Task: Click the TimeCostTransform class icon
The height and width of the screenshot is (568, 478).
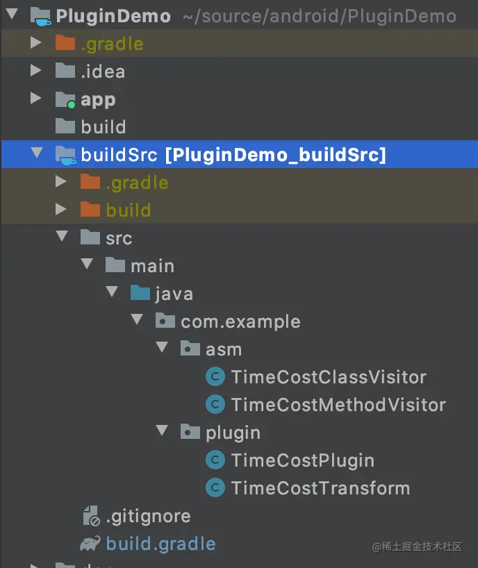Action: [215, 487]
